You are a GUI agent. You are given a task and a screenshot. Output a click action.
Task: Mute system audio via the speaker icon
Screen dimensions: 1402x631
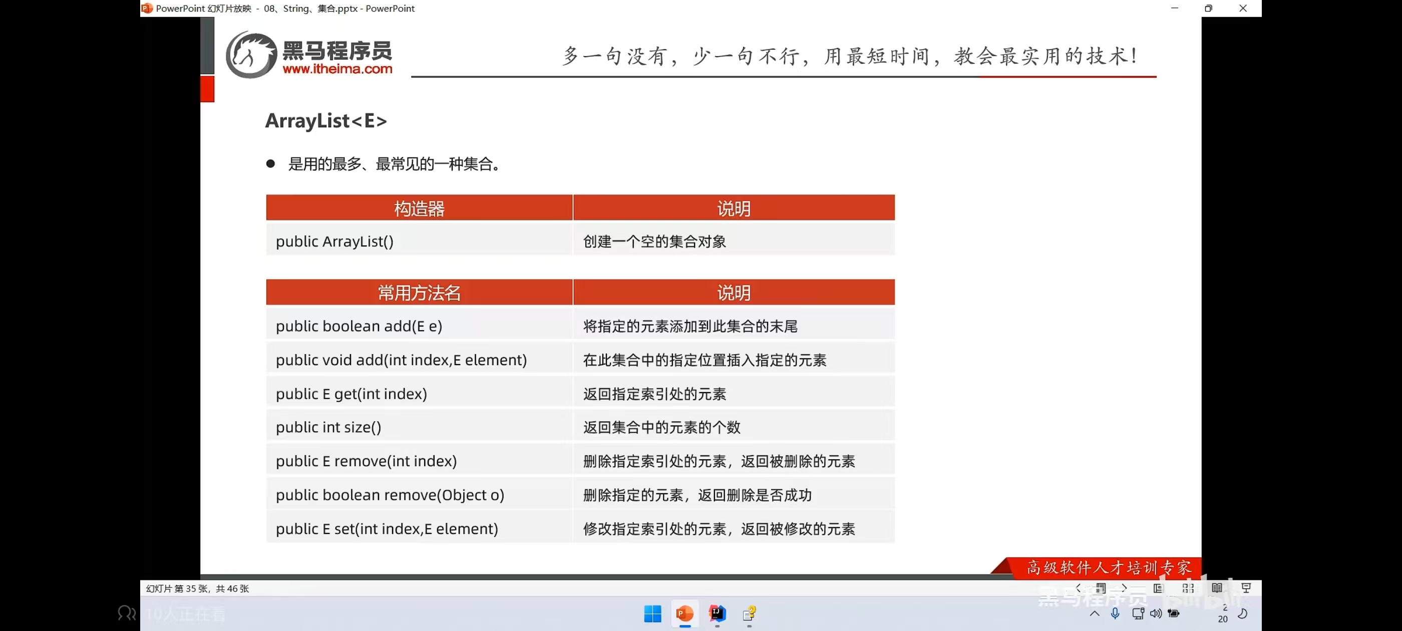(1156, 614)
